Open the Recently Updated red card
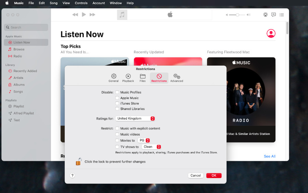 tap(168, 61)
